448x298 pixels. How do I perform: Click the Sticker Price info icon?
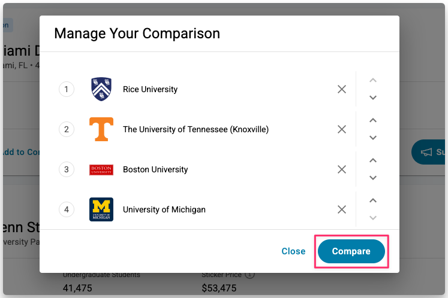coord(250,275)
